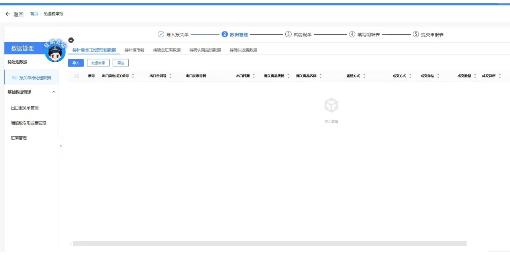Open the 待确认运费数据 tab
The width and height of the screenshot is (510, 255).
243,50
